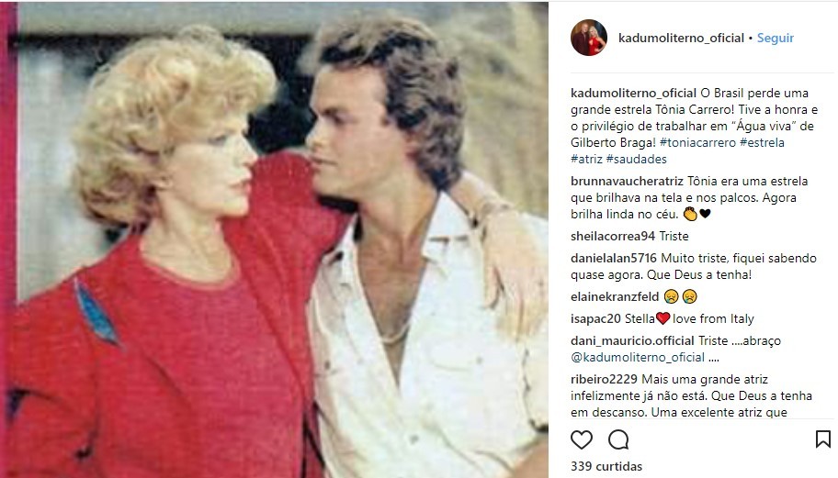Save post with bookmark icon
838x478 pixels.
(x=823, y=439)
